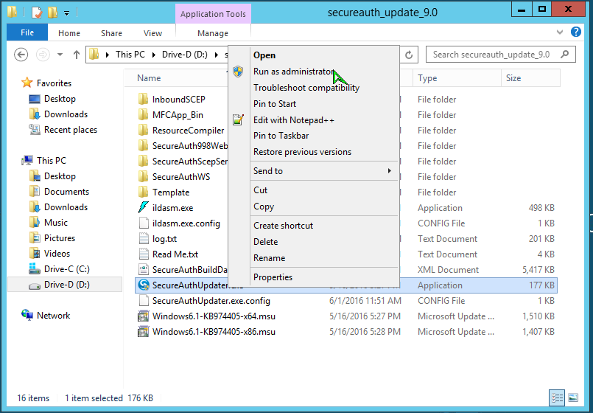Switch to Details view icon

tap(557, 398)
